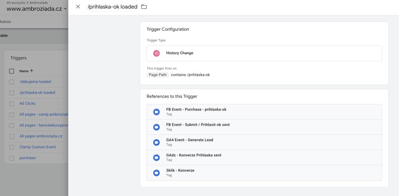Check the /dekujeme-loaded trigger checkbox
This screenshot has height=196, width=399.
tap(12, 82)
